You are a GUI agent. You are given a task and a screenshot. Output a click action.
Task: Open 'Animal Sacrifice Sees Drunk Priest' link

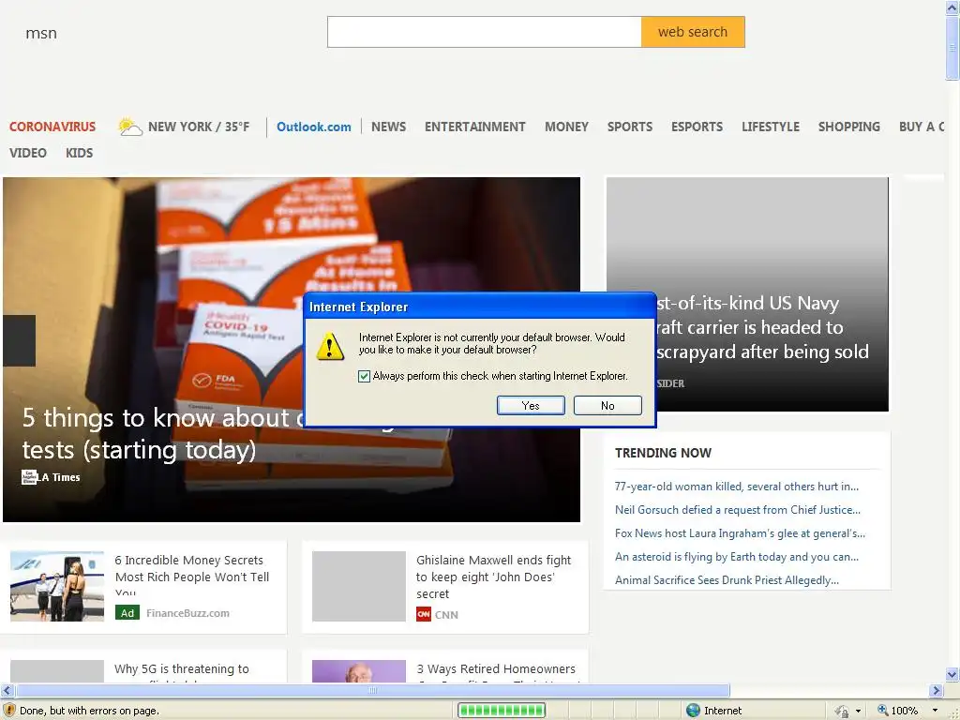coord(727,579)
